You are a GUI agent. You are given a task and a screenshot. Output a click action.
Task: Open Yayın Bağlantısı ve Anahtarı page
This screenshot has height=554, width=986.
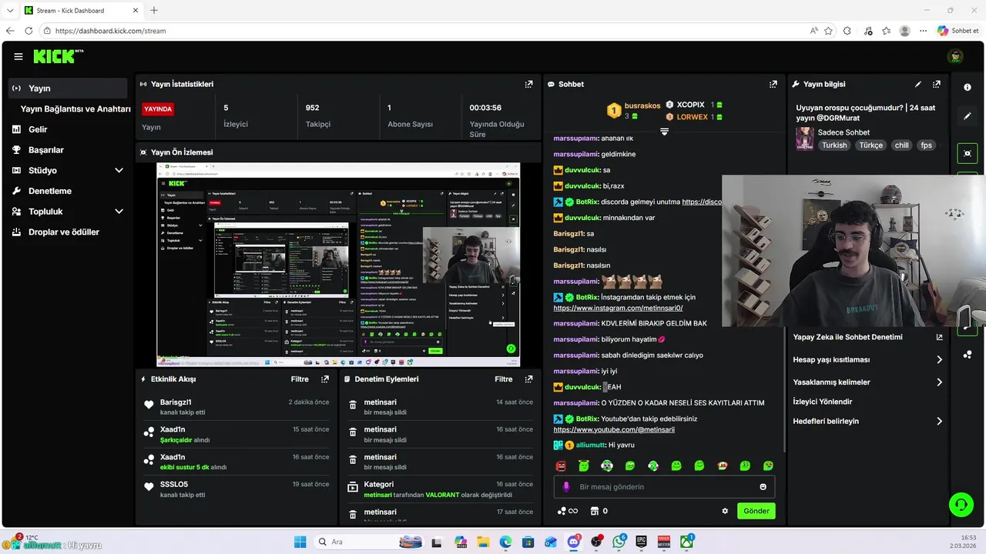(75, 108)
